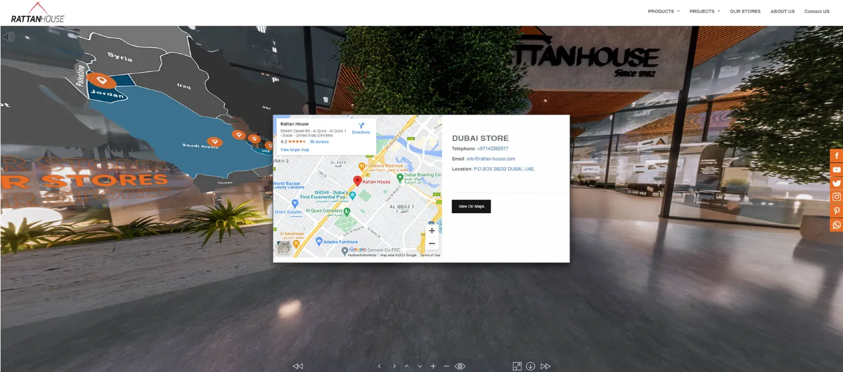Open Contact US page
The width and height of the screenshot is (843, 372).
click(x=817, y=12)
